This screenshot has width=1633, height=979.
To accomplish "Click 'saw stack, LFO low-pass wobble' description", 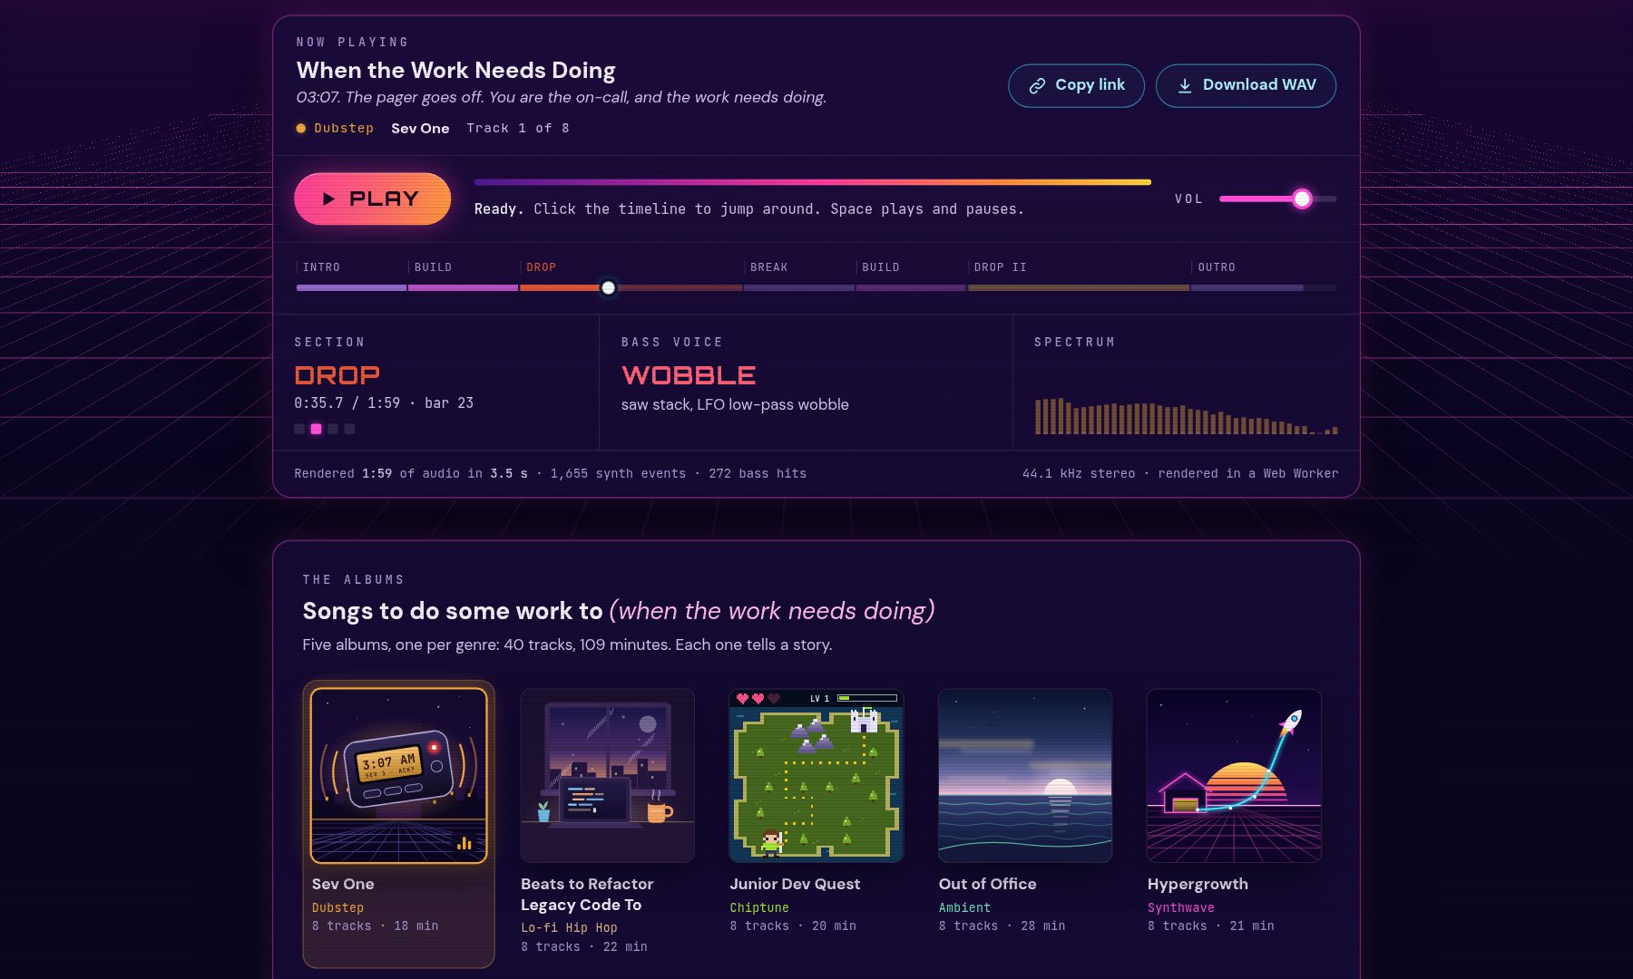I will 735,404.
